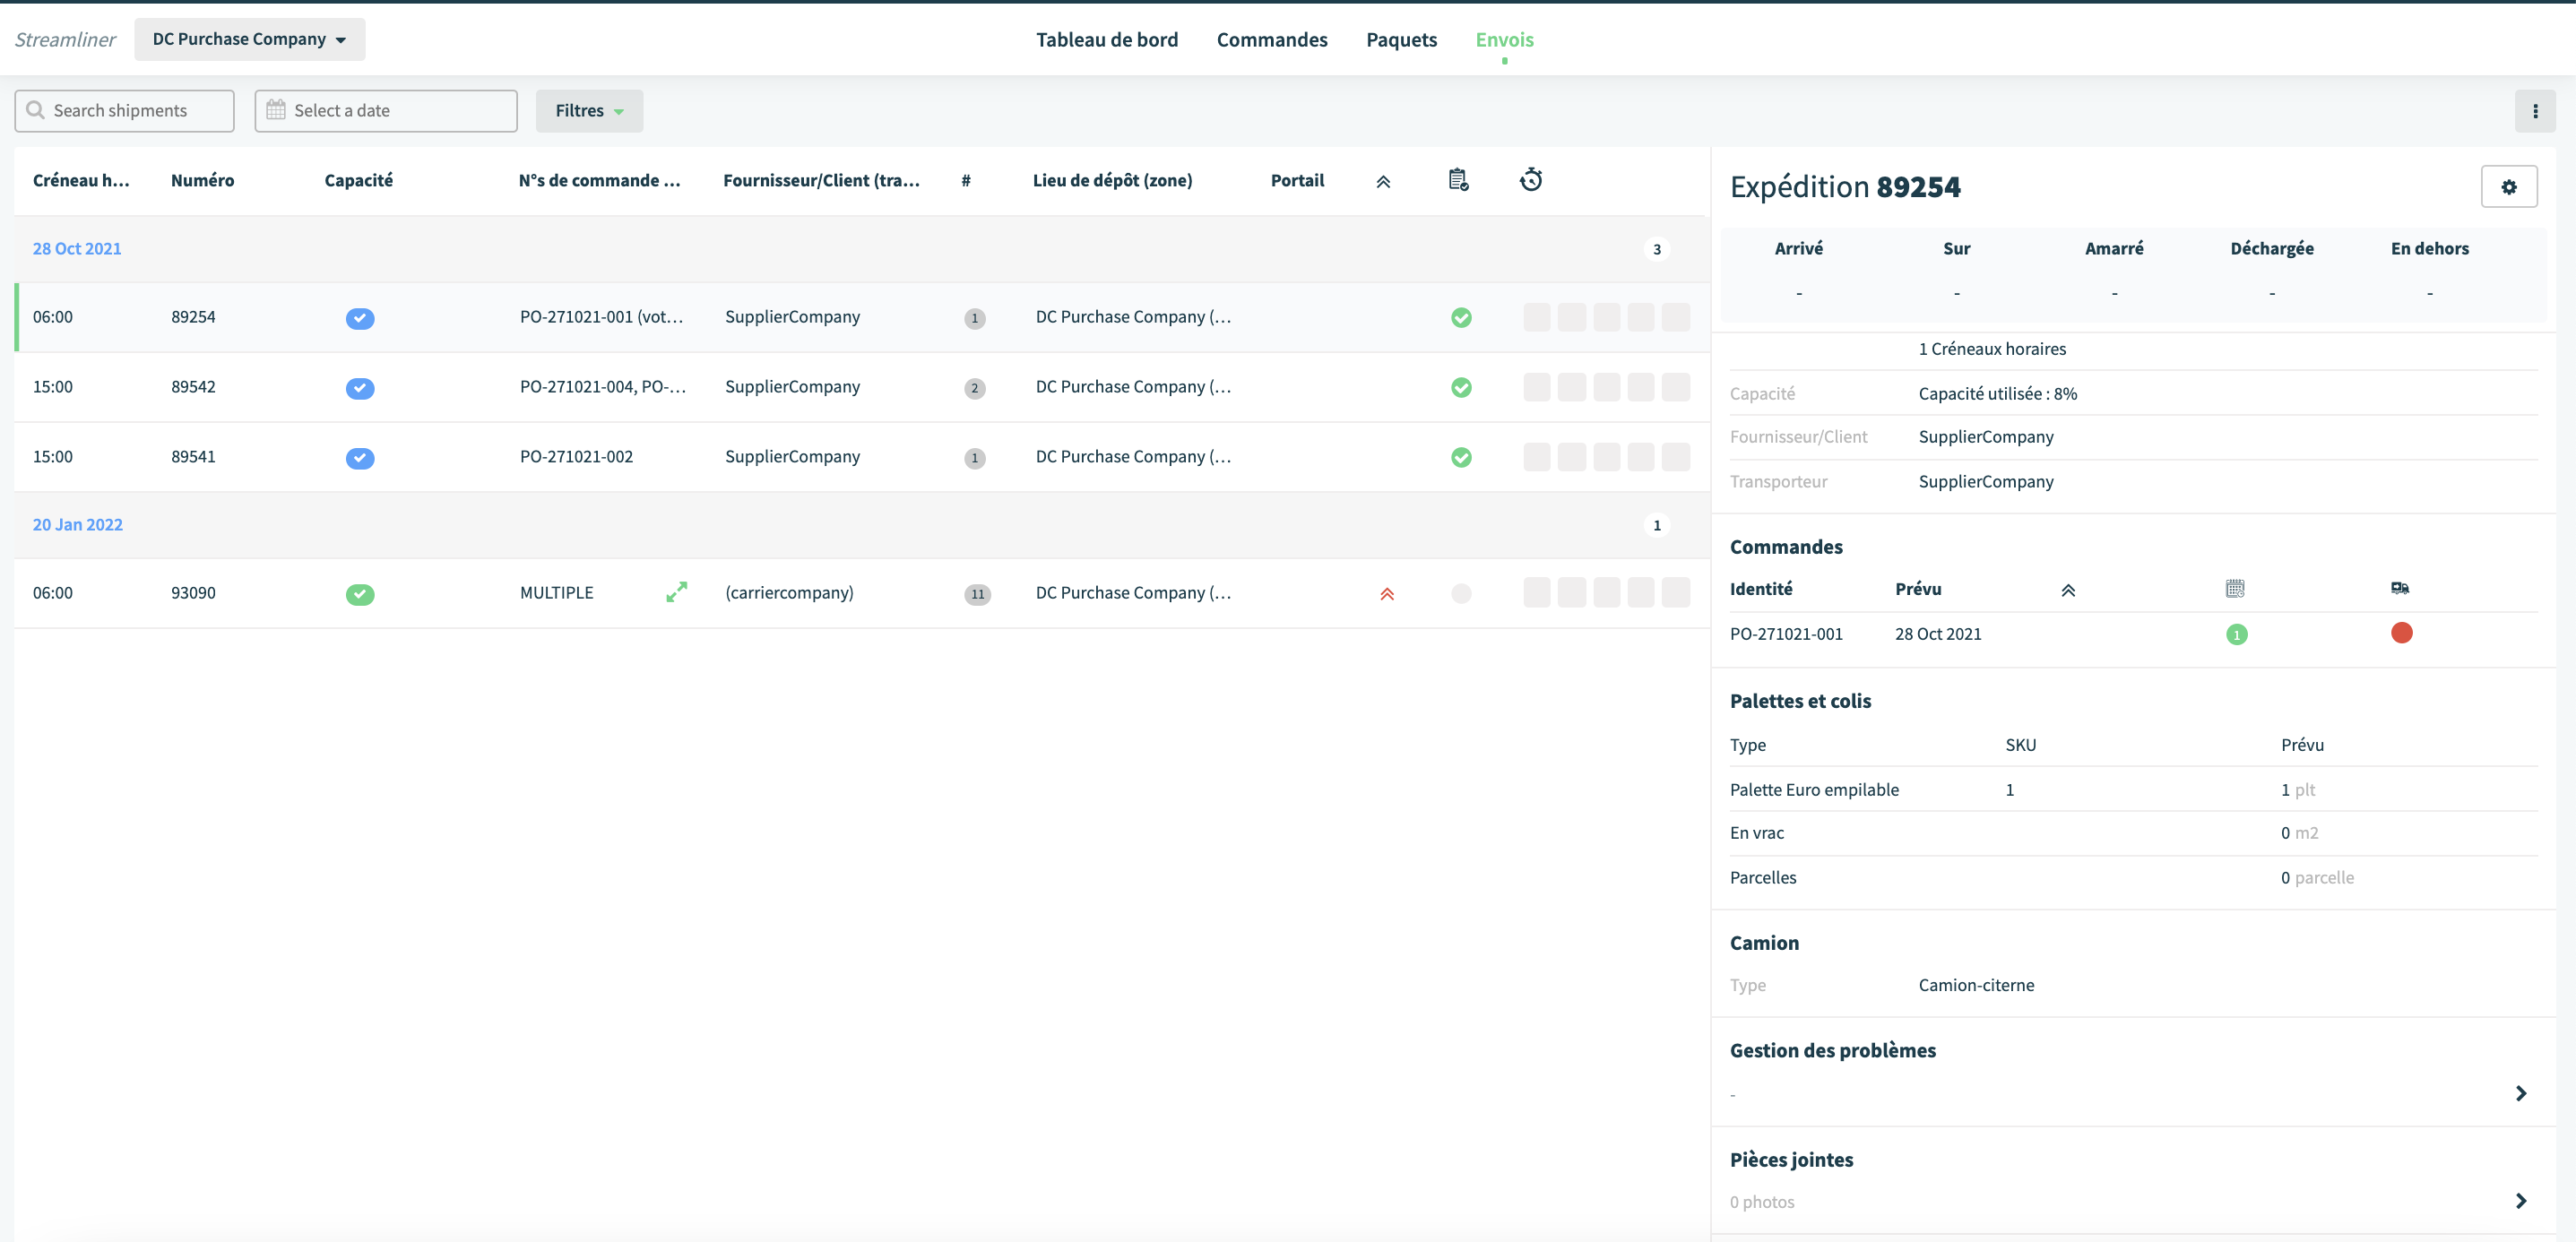The width and height of the screenshot is (2576, 1242).
Task: Click the blue capacity check for shipment 89542
Action: coord(360,388)
